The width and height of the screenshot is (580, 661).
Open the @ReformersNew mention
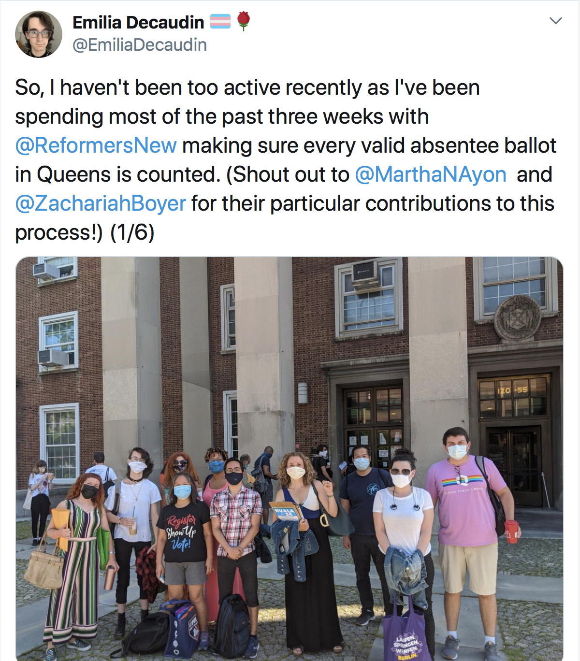(96, 145)
